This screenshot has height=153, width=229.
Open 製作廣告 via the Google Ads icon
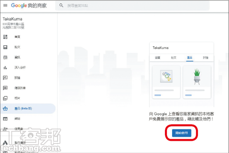tap(5, 143)
